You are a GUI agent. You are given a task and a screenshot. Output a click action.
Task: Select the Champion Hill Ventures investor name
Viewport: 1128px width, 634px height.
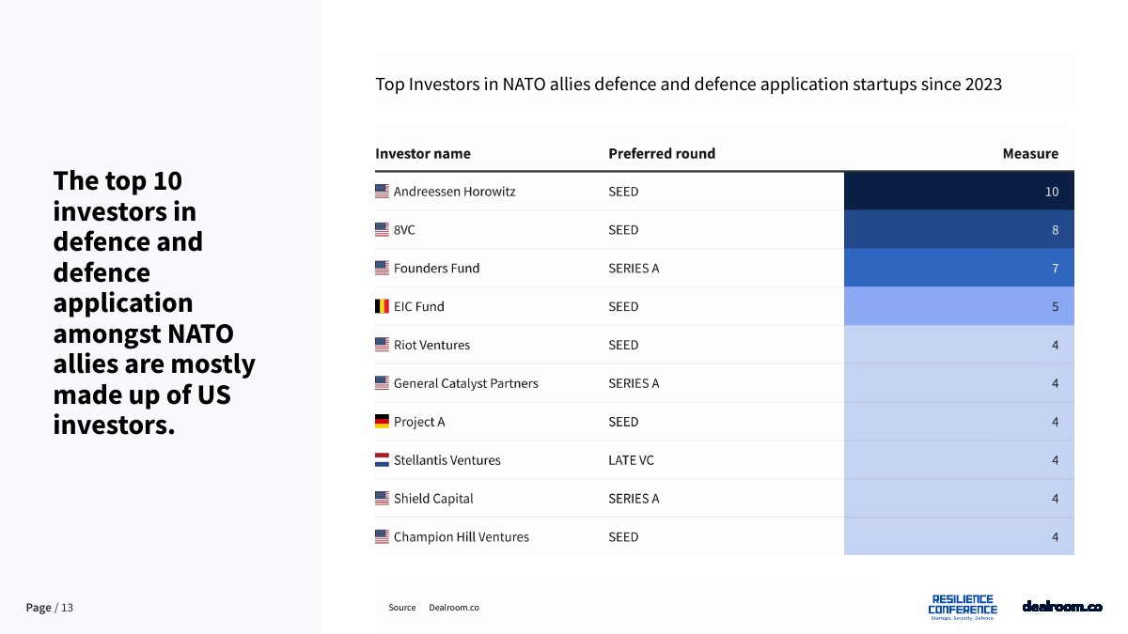pos(461,537)
